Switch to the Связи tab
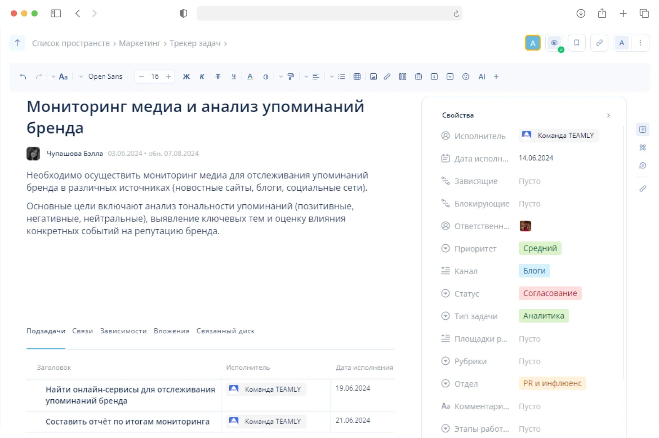The image size is (659, 438). [x=83, y=331]
